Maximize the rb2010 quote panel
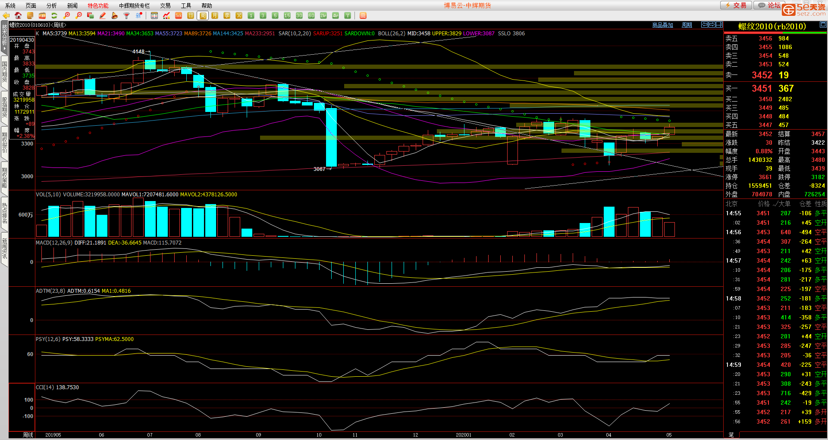Screen dimensions: 828x440 coord(823,25)
